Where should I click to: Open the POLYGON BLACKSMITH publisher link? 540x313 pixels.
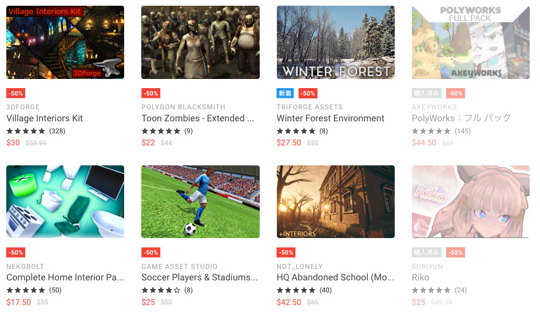183,107
